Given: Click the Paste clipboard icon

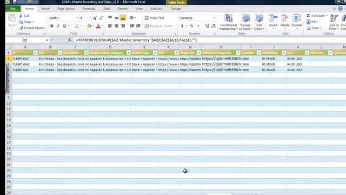Looking at the screenshot, I should (x=12, y=18).
